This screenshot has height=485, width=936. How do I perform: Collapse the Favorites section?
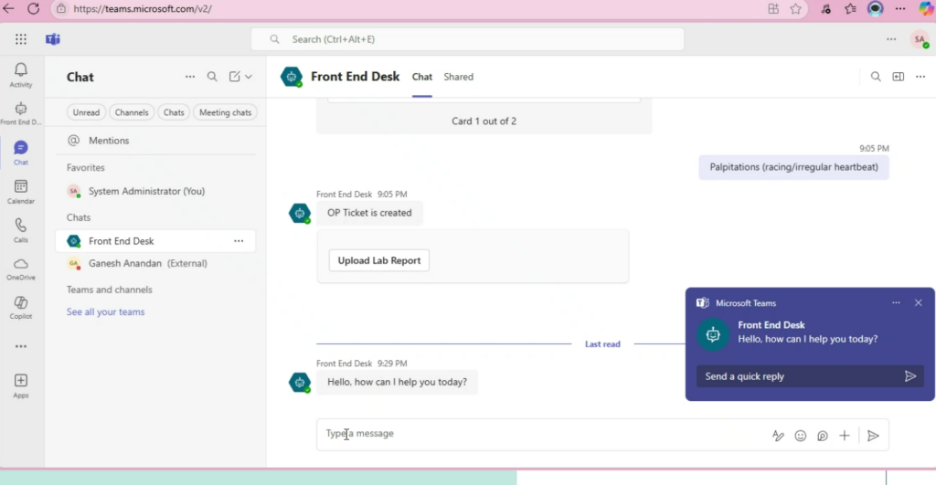pyautogui.click(x=85, y=168)
